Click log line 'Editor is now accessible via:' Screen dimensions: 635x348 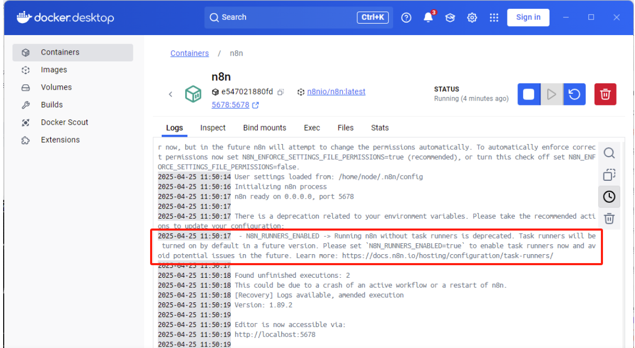click(290, 324)
